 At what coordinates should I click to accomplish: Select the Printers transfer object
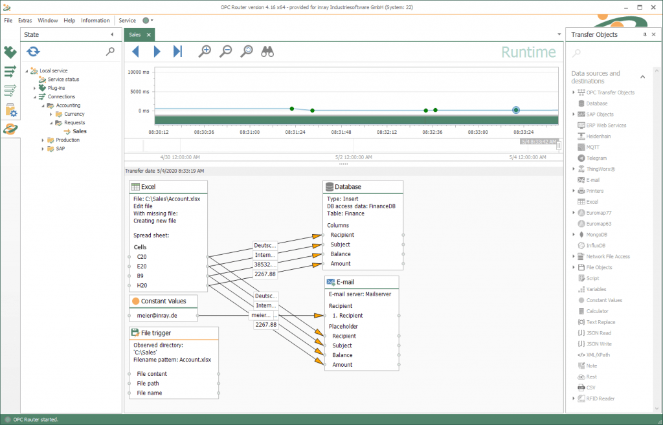click(x=594, y=191)
